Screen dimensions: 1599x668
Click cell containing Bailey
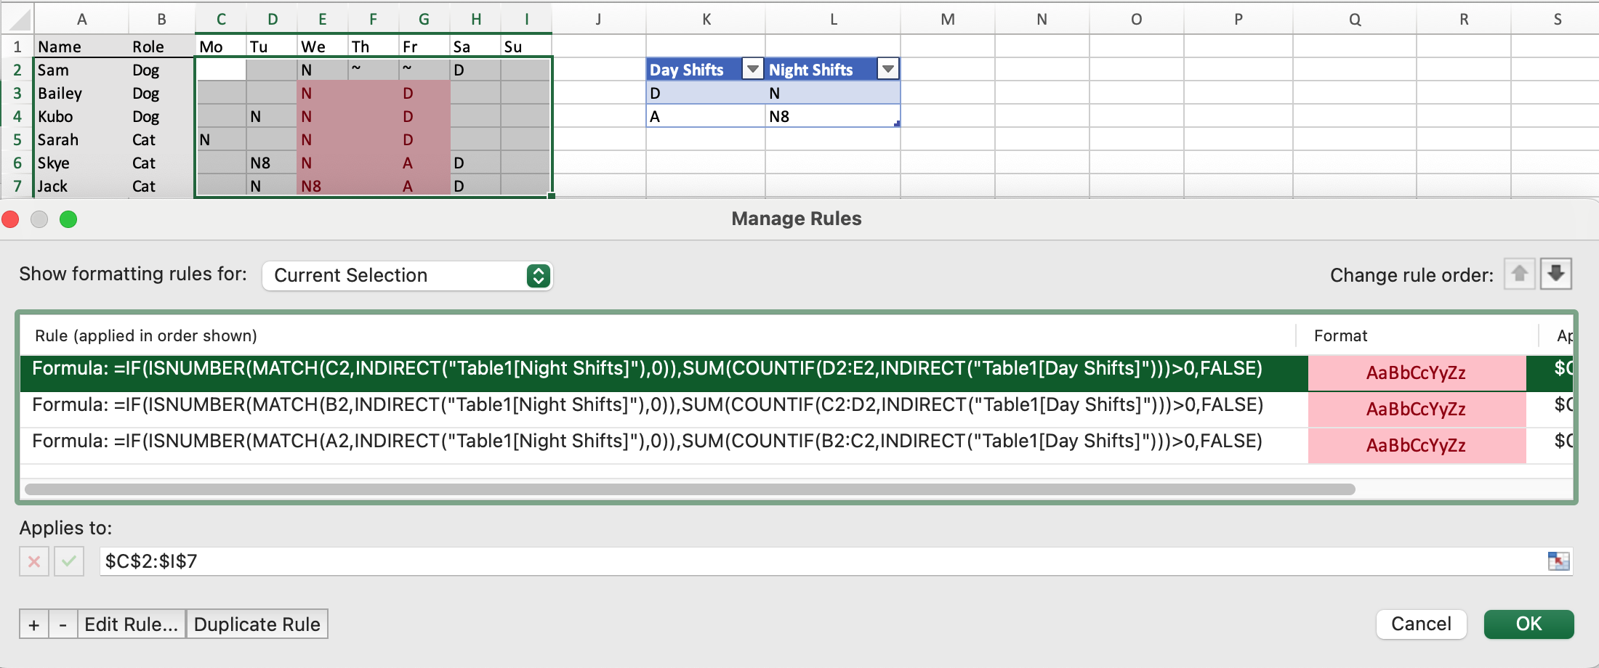point(81,93)
